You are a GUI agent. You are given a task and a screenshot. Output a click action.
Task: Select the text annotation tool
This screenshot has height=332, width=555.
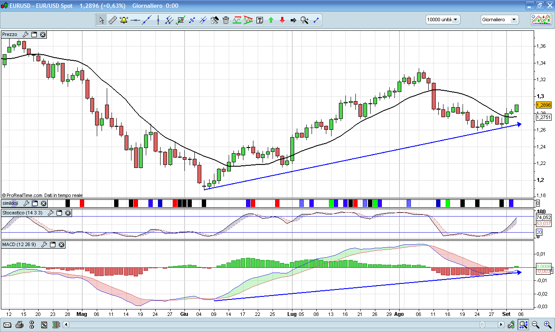click(x=259, y=20)
